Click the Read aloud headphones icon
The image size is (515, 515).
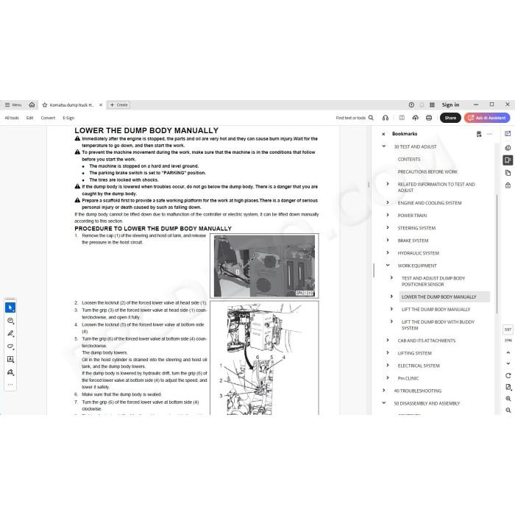point(386,118)
